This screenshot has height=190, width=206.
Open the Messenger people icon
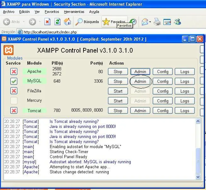pos(177,22)
